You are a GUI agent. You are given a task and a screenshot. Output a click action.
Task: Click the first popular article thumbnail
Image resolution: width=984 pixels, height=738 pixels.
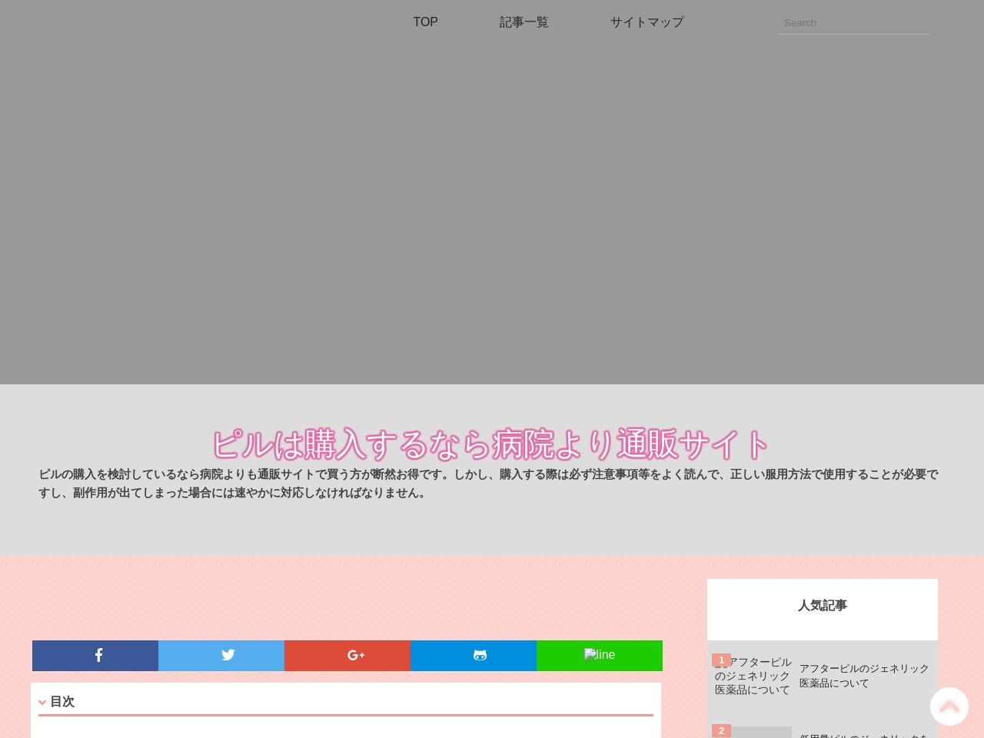click(753, 677)
